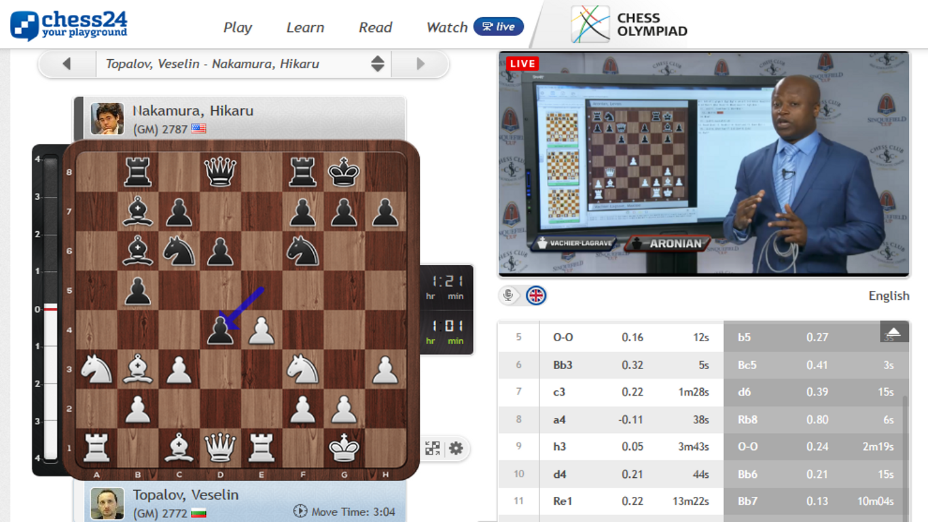Jump to black move d6
This screenshot has height=522, width=928.
point(745,392)
